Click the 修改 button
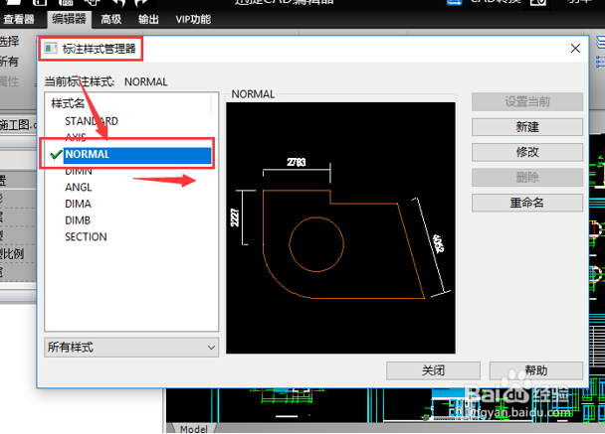 click(527, 152)
